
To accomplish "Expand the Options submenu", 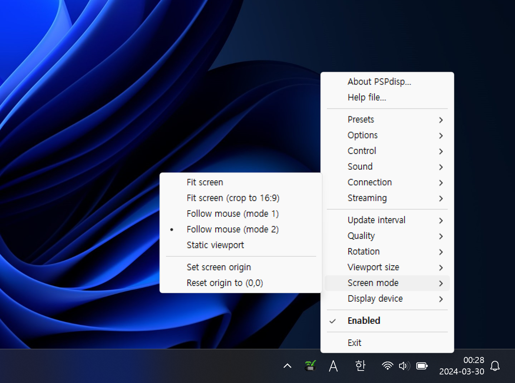I will tap(387, 135).
